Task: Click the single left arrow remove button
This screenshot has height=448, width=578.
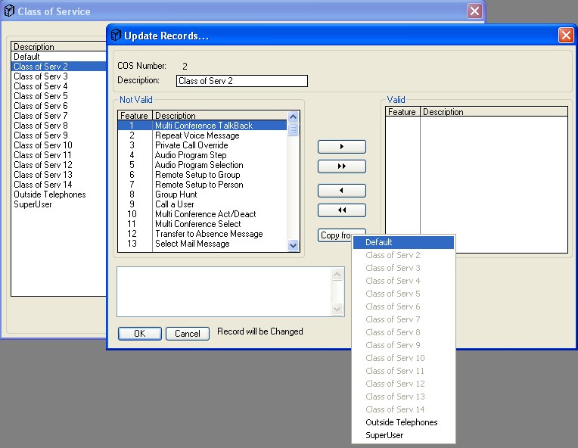Action: pyautogui.click(x=341, y=191)
